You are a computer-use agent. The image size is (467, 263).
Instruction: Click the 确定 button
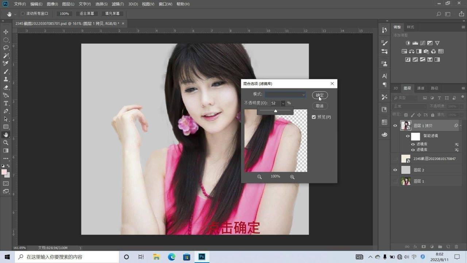[320, 95]
